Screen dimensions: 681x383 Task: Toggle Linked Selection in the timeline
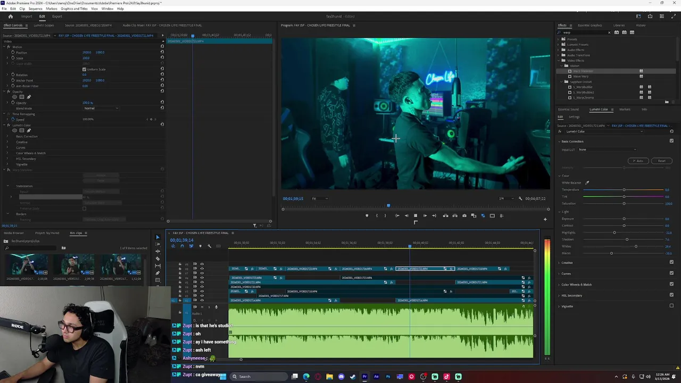(191, 246)
